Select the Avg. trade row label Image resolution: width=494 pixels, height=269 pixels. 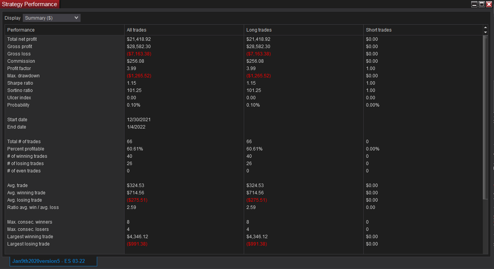coord(17,185)
